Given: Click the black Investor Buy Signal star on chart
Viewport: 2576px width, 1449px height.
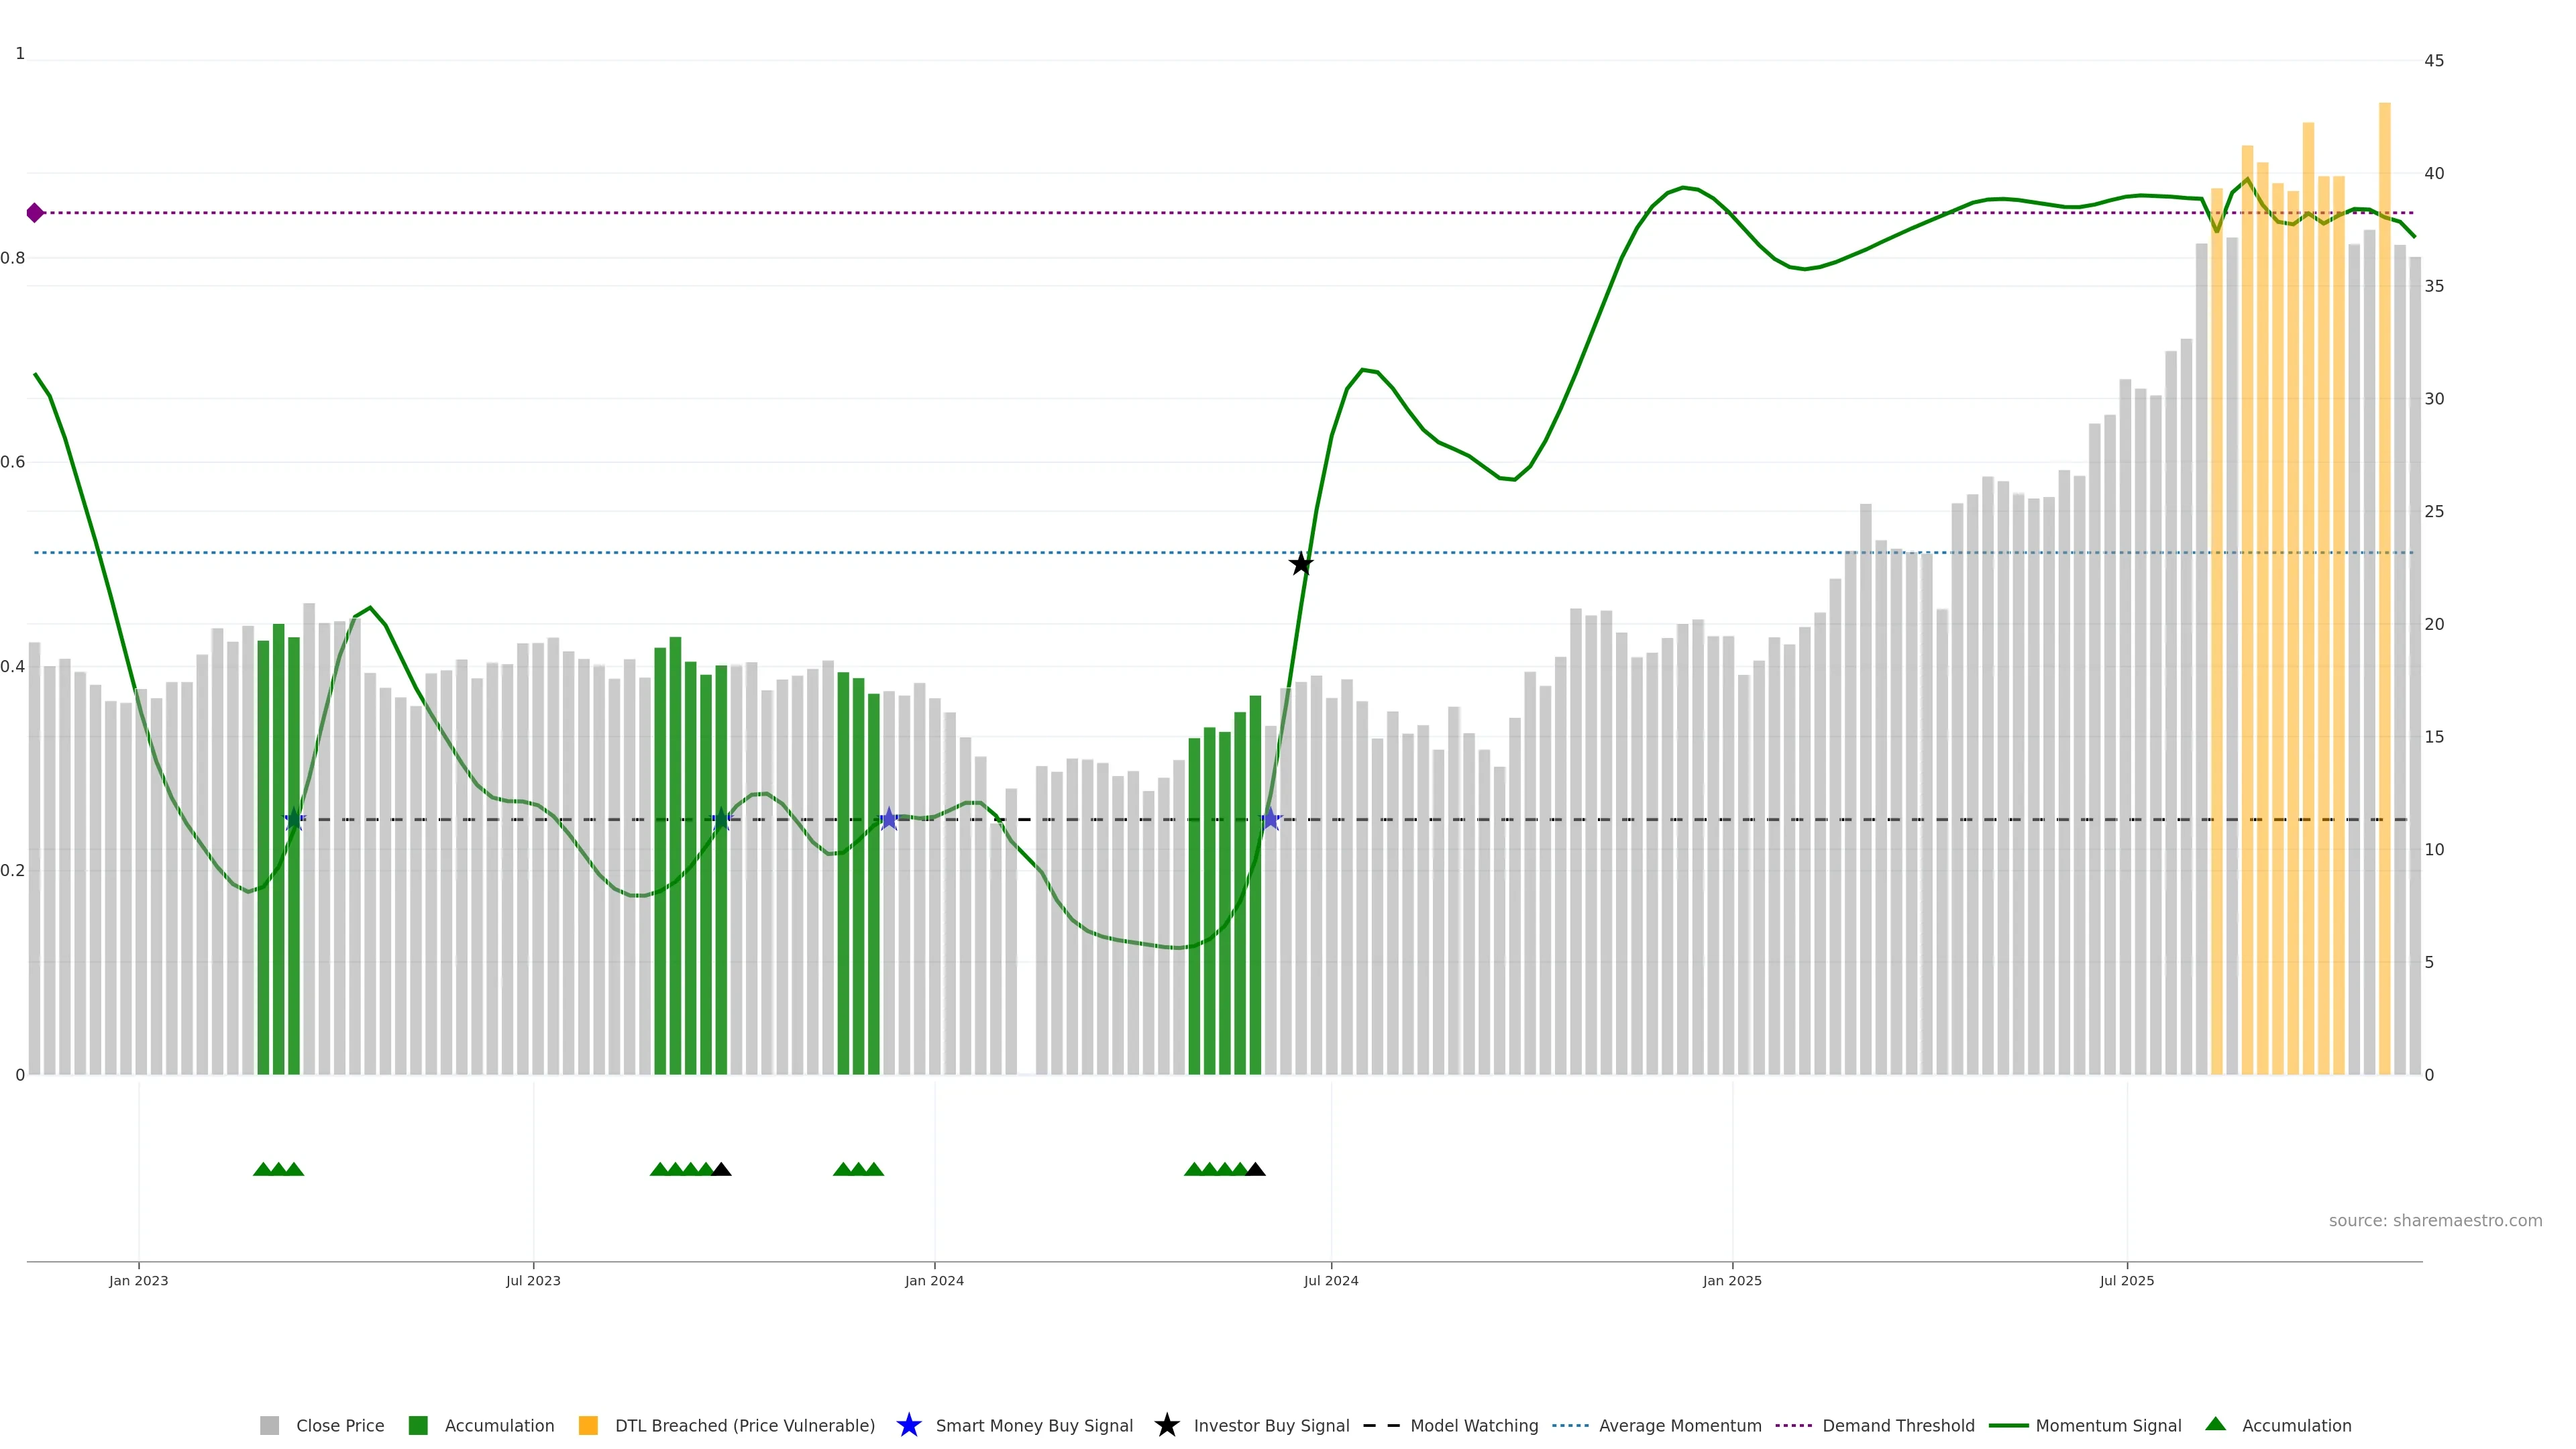Looking at the screenshot, I should (1300, 564).
